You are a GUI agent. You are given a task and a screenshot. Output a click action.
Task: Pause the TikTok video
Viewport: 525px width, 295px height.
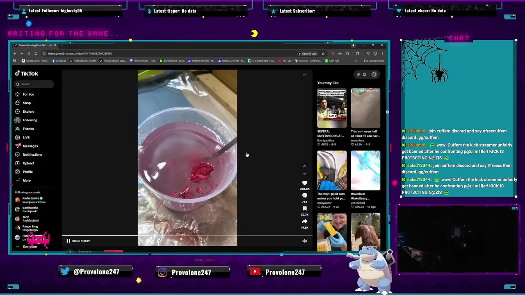click(x=68, y=241)
